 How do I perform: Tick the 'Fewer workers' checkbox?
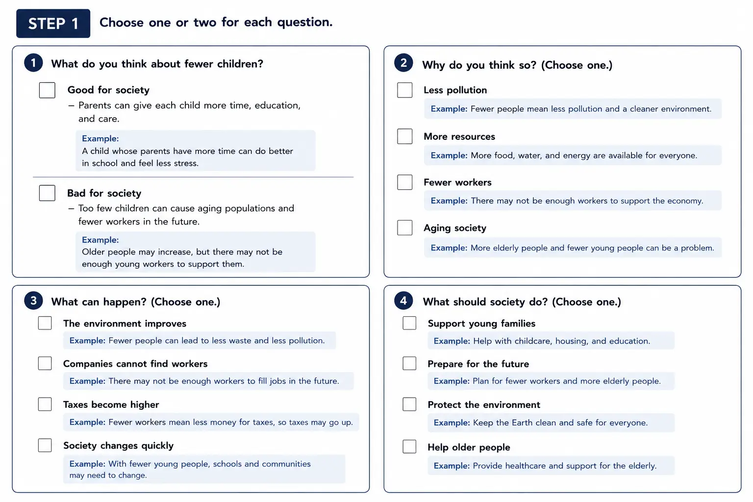point(405,182)
